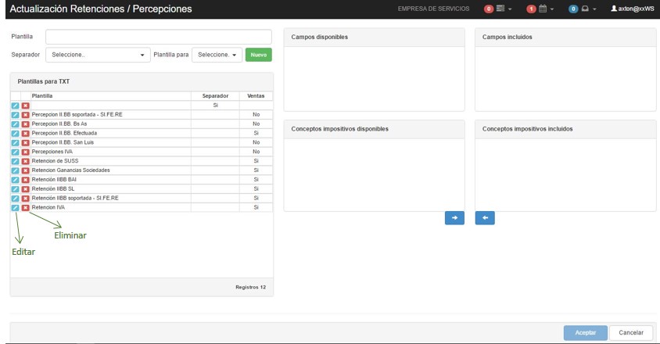Open the red list notifications menu
This screenshot has width=660, height=344.
click(499, 9)
